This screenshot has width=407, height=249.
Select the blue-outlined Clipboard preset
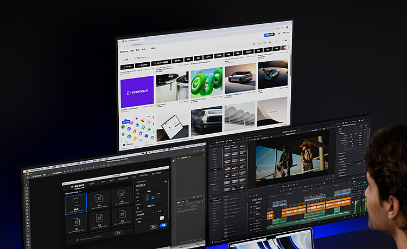coord(76,204)
